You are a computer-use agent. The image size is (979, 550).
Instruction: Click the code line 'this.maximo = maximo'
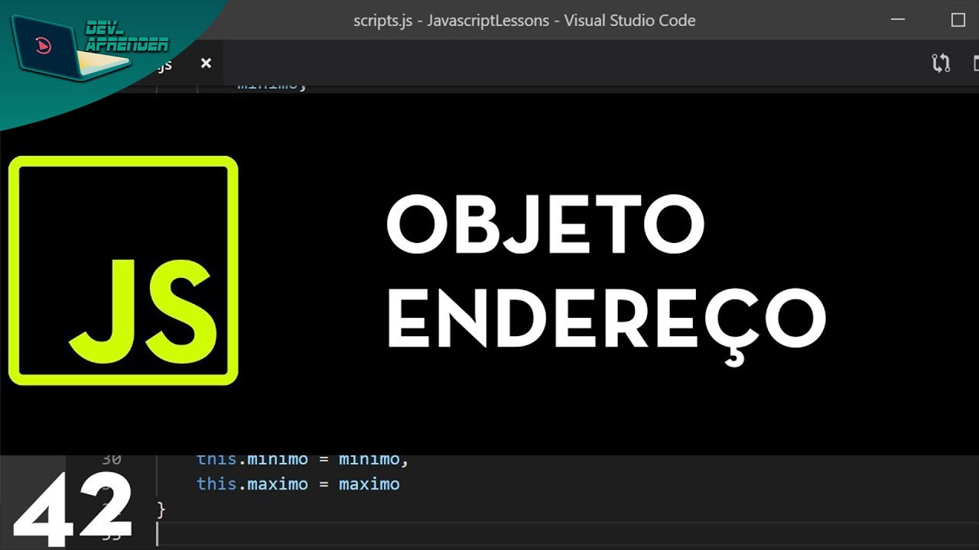tap(298, 484)
